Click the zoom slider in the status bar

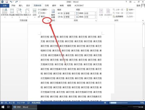(118, 103)
